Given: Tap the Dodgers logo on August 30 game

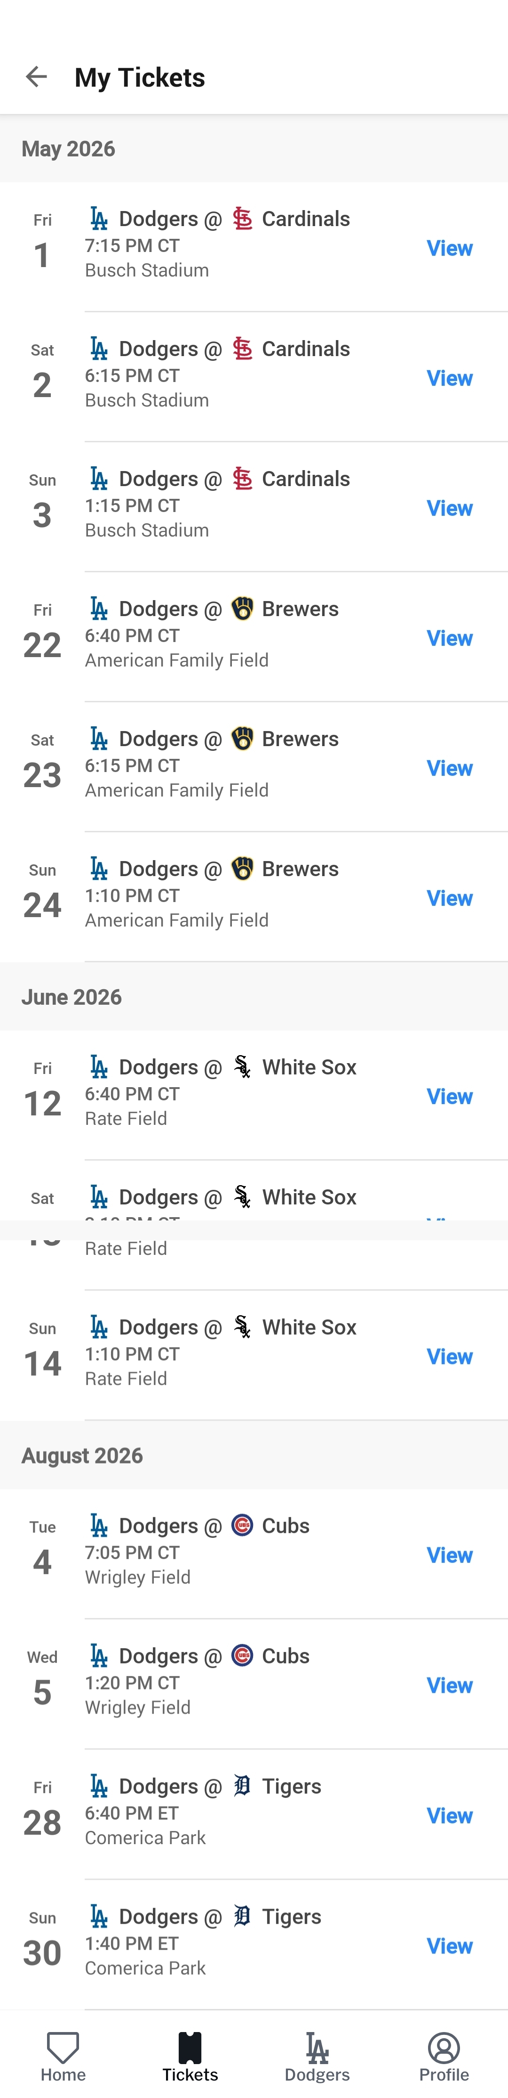Looking at the screenshot, I should (98, 1916).
